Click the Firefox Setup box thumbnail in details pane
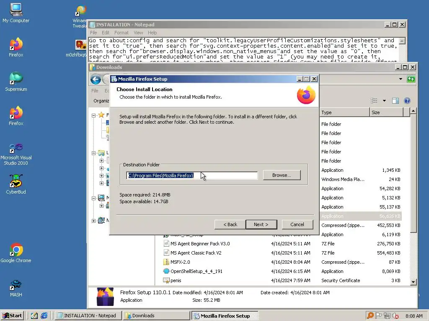The image size is (429, 321). [x=105, y=296]
